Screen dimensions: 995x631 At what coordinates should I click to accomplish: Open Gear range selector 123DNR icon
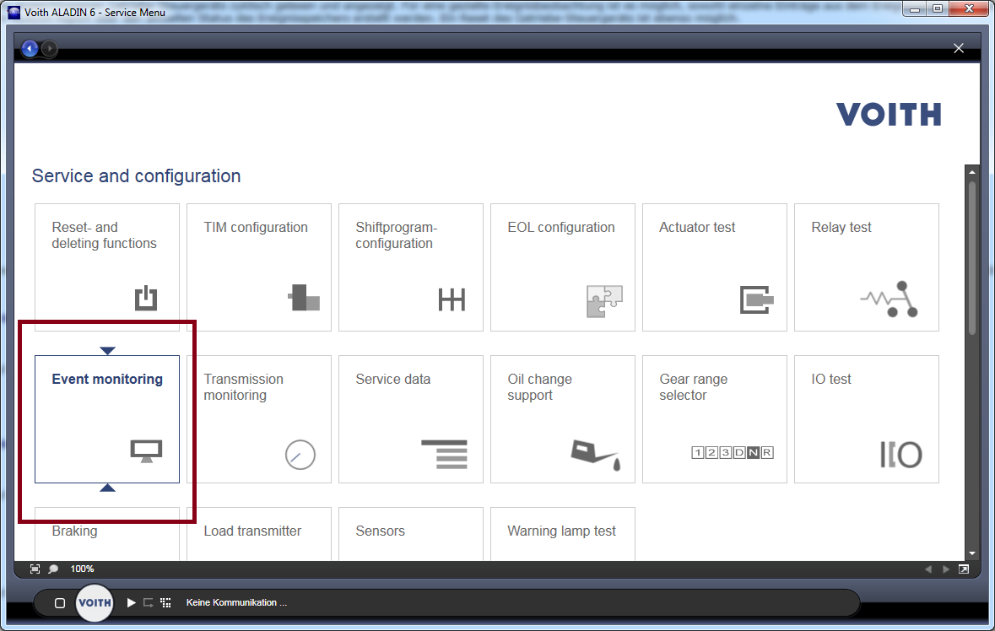pos(733,452)
